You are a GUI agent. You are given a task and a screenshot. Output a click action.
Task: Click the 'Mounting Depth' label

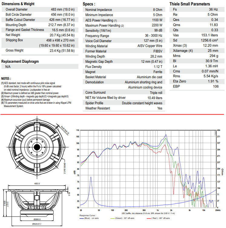tap(16, 25)
